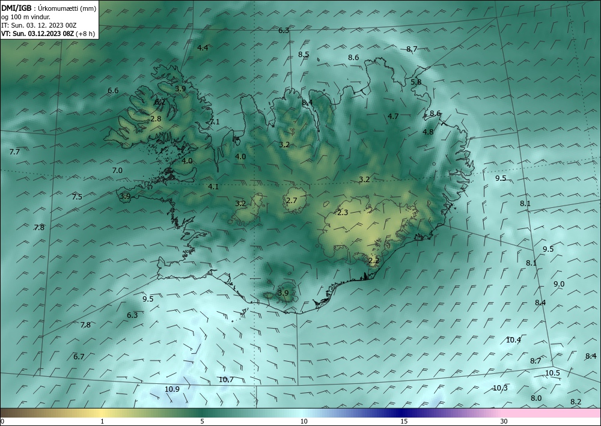The width and height of the screenshot is (601, 426).
Task: Click the 'og 100 m vindur.' legend line
Action: click(x=26, y=17)
